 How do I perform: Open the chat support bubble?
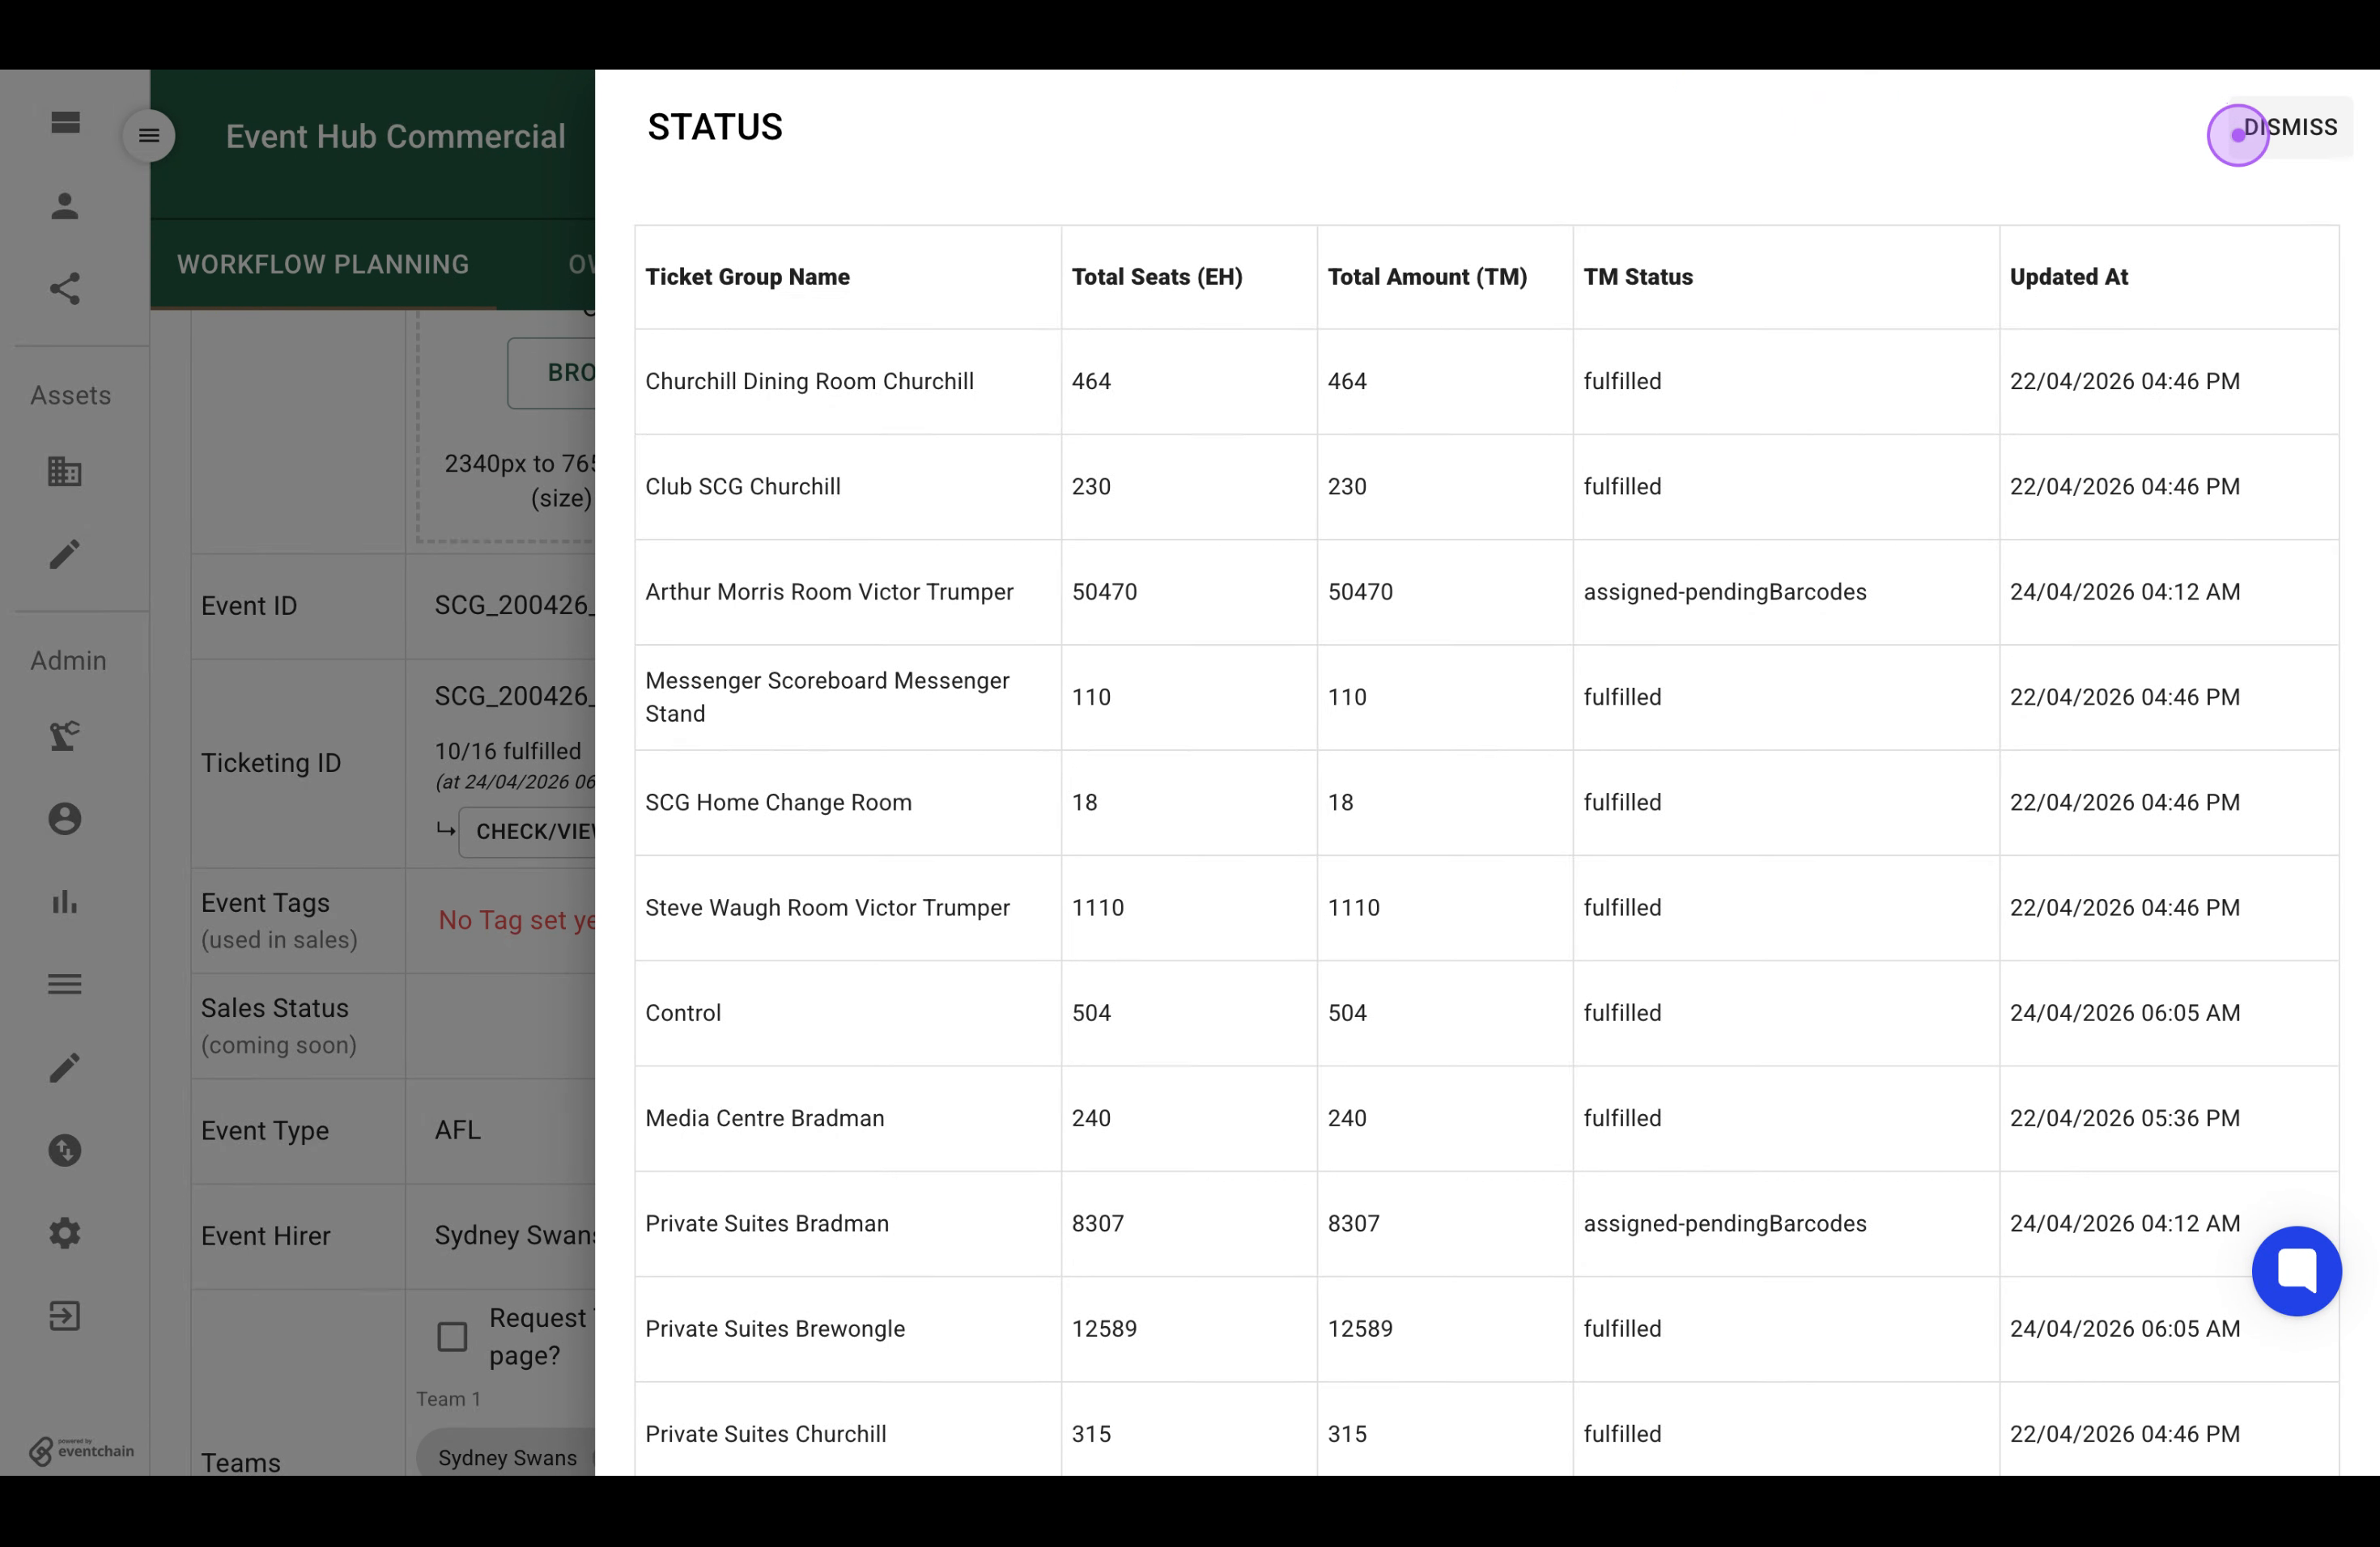click(x=2296, y=1271)
